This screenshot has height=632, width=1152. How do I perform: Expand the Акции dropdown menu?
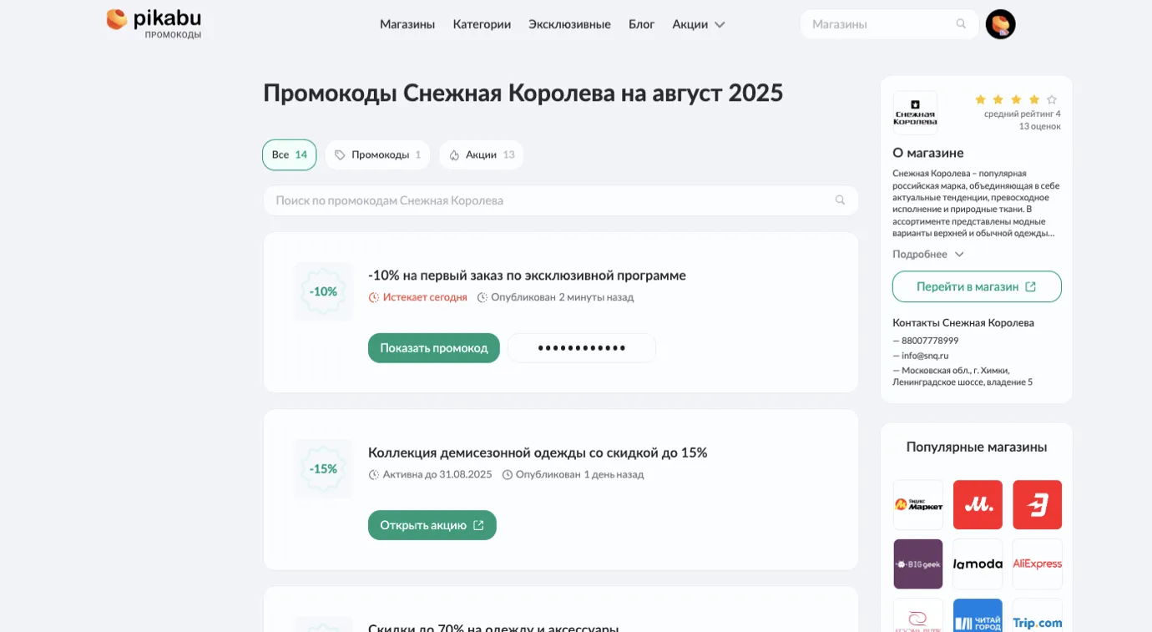pos(699,24)
